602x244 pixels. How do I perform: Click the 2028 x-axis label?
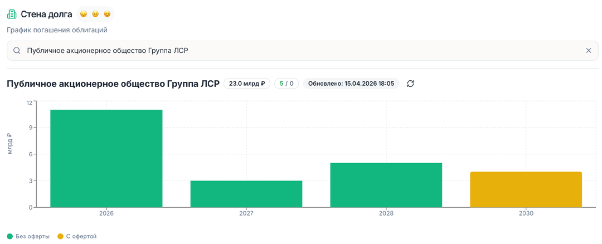(x=386, y=214)
